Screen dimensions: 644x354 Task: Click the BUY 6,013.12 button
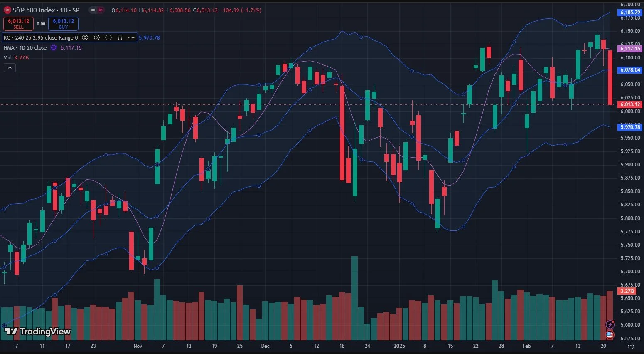point(63,24)
